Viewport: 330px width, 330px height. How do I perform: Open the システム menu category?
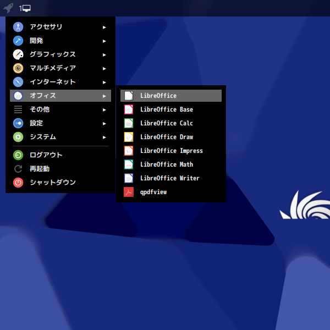[61, 137]
